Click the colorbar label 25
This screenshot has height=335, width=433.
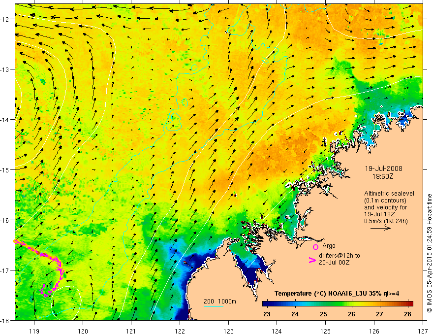tap(323, 314)
